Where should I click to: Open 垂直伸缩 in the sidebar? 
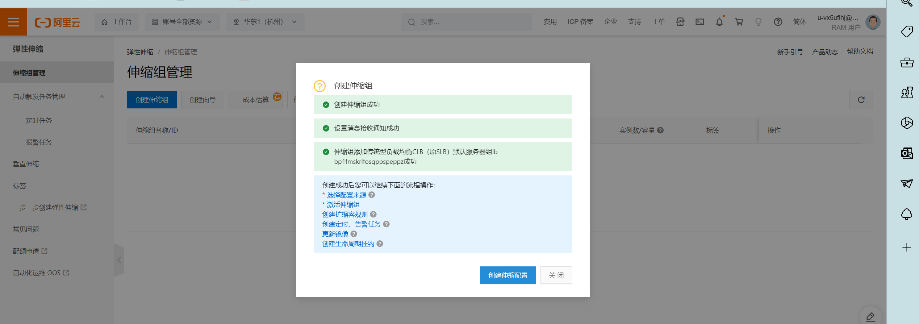click(x=26, y=164)
